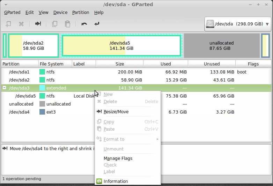Collapse the /dev/sda3 extended partition tree
The image size is (273, 186).
click(4, 88)
